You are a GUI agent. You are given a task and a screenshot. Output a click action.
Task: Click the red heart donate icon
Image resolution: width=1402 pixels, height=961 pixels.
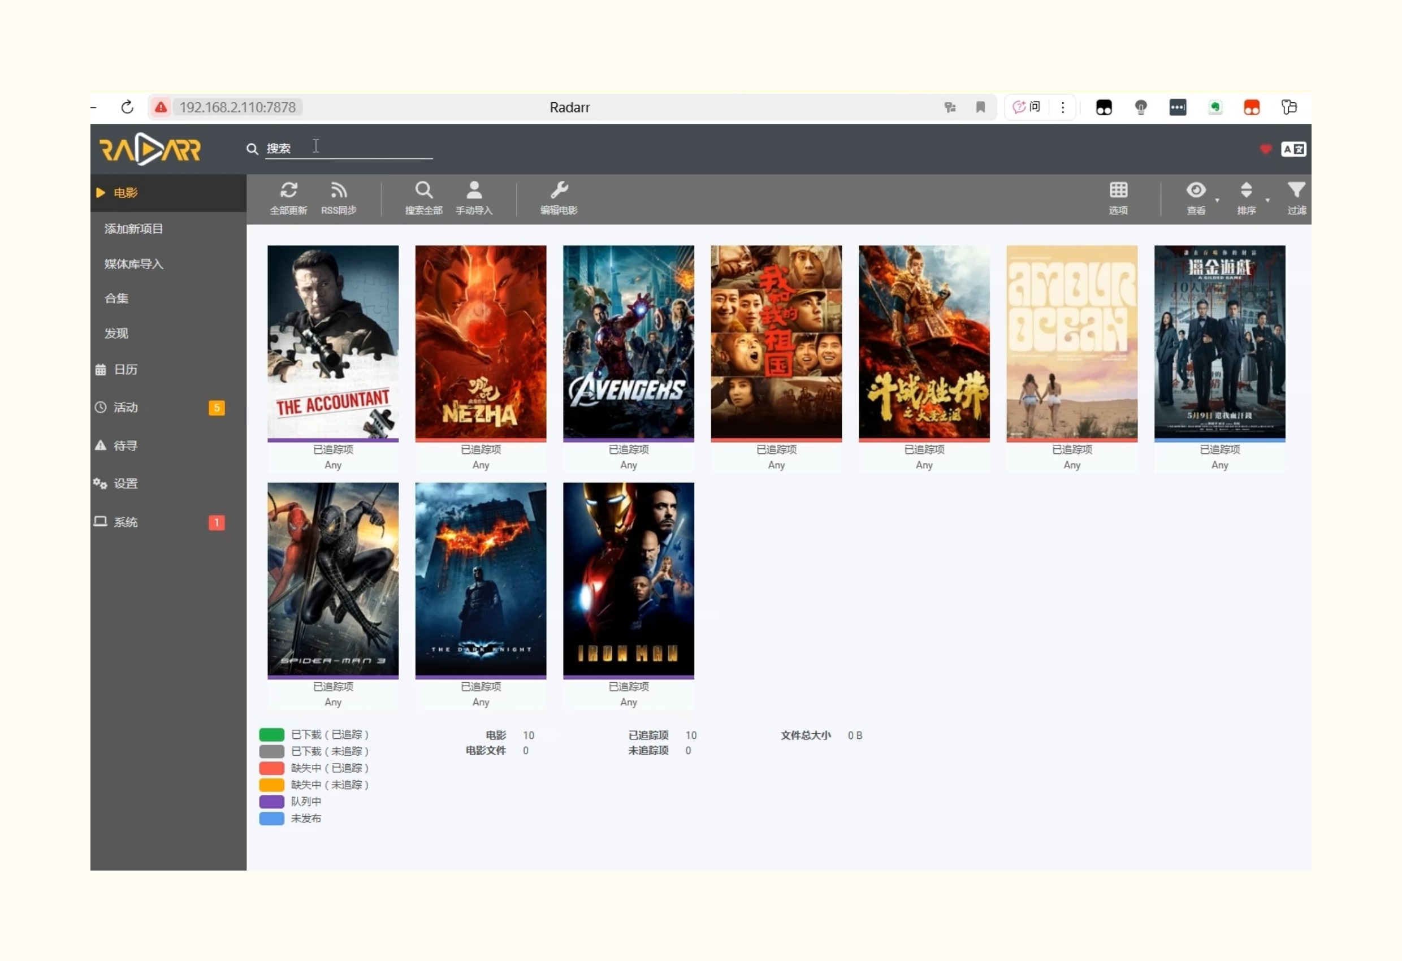click(x=1266, y=149)
